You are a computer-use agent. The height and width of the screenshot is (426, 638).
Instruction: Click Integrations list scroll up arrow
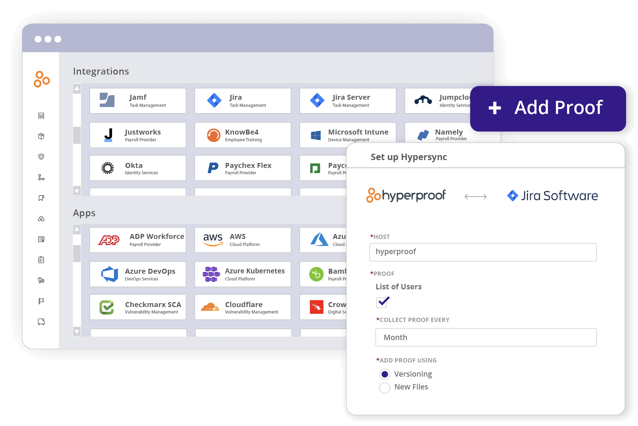coord(77,88)
